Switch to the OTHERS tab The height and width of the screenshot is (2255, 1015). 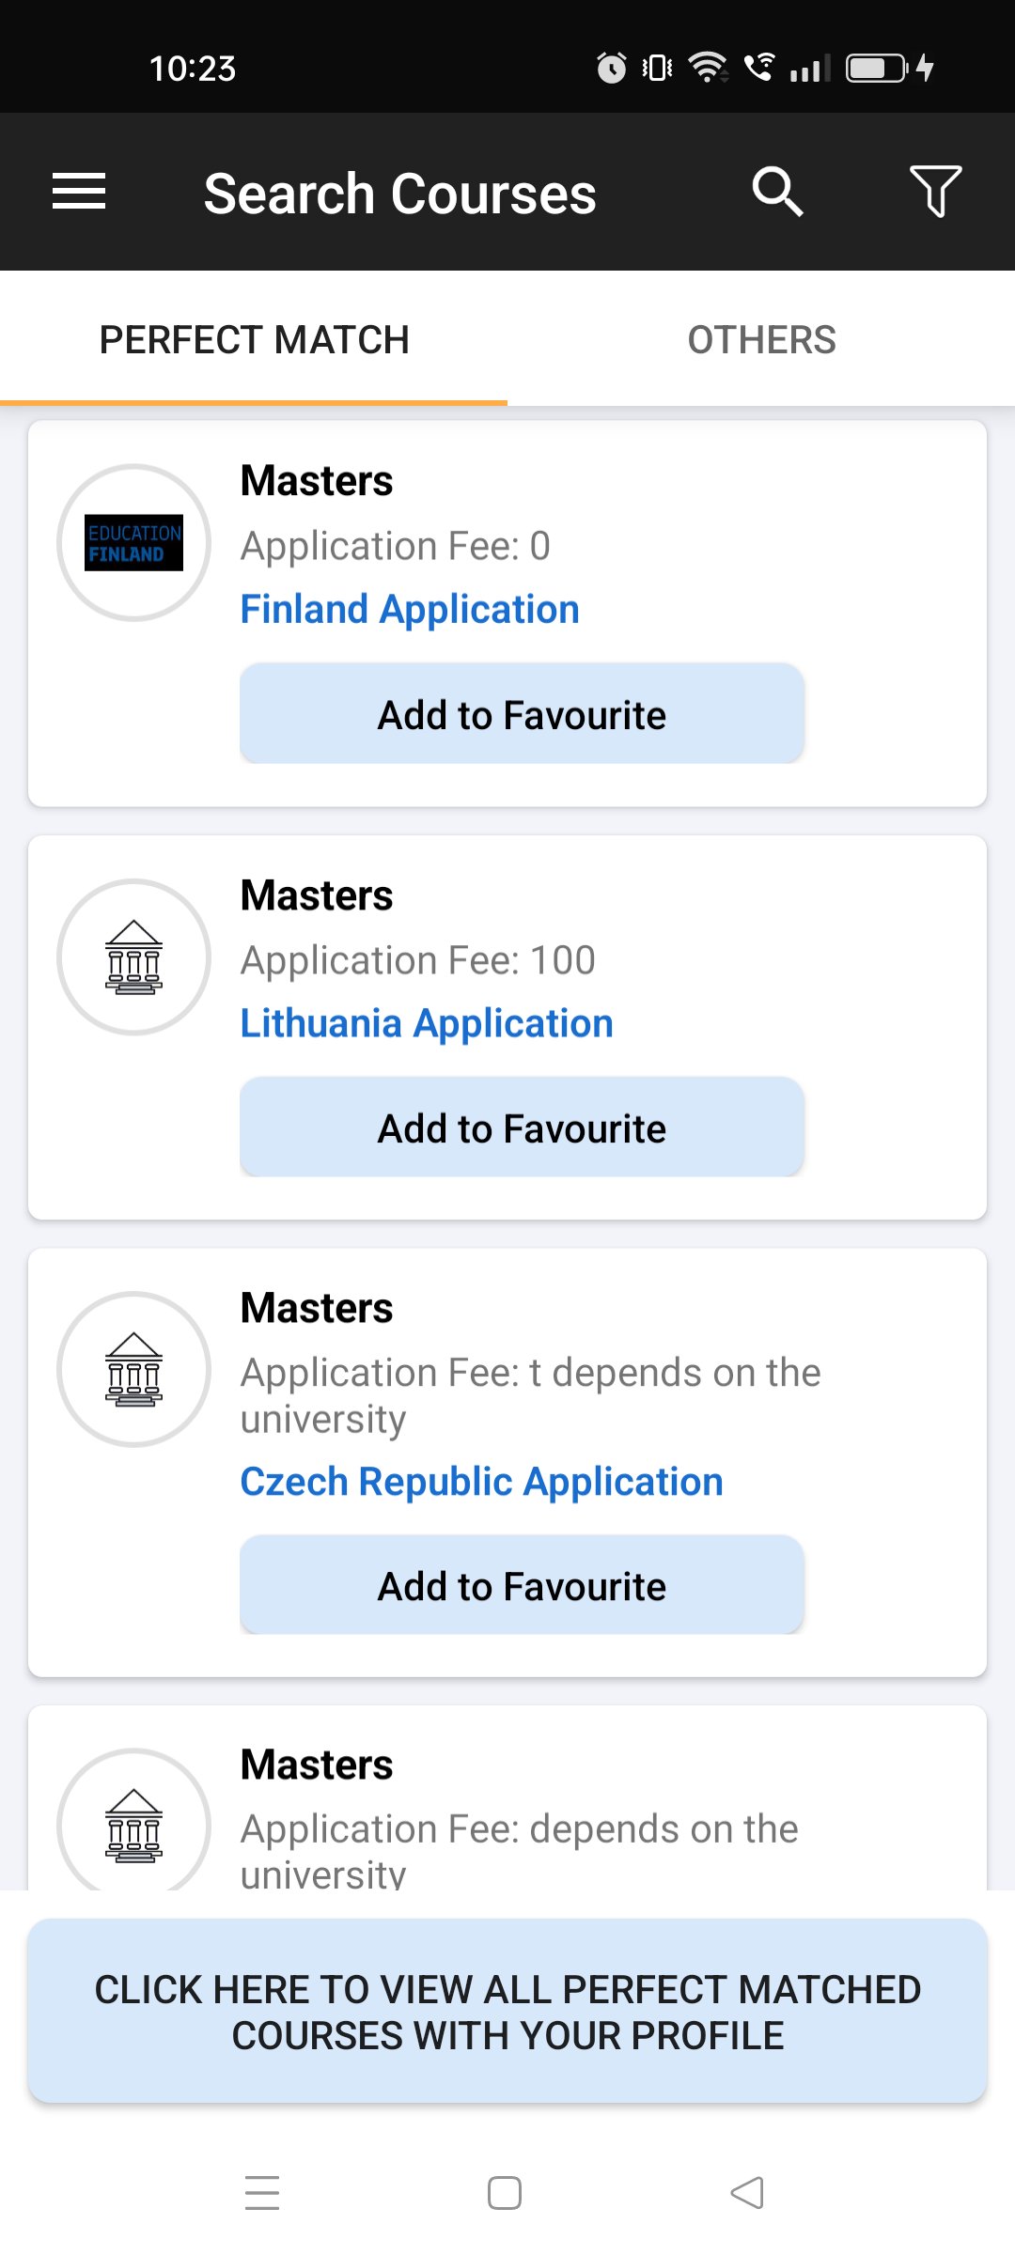761,340
